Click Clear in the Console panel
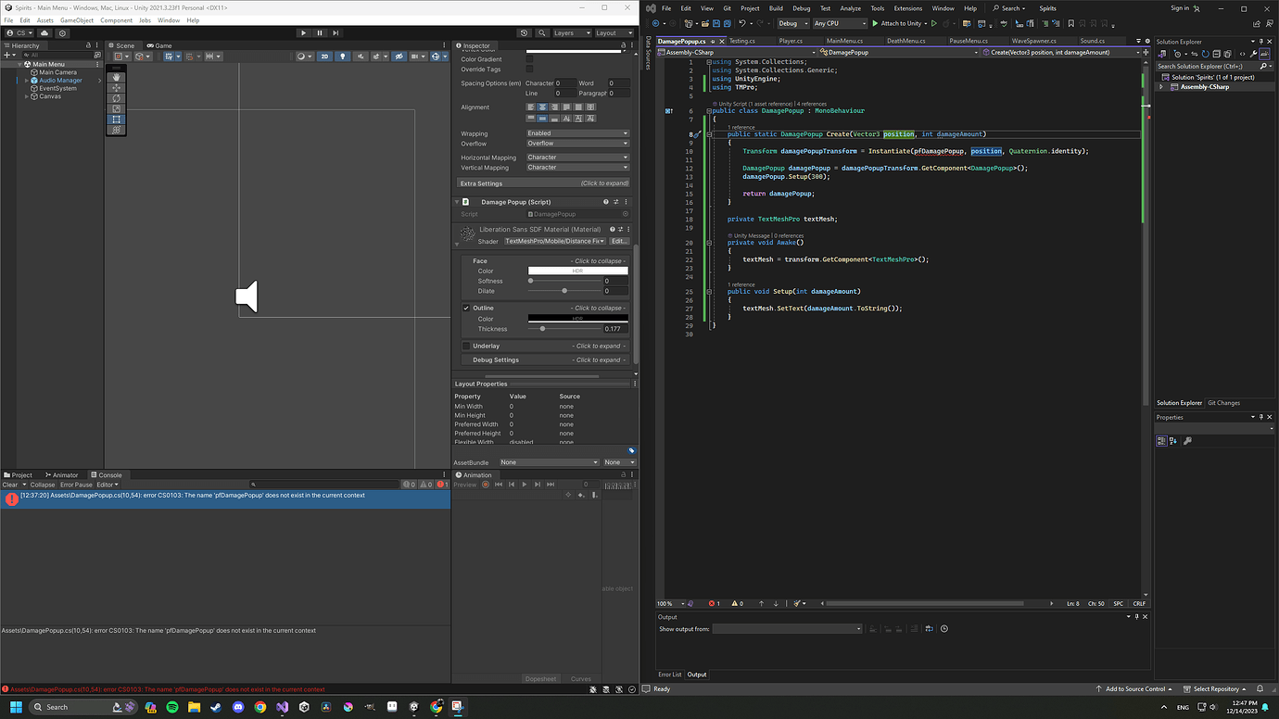Viewport: 1279px width, 719px height. 11,484
